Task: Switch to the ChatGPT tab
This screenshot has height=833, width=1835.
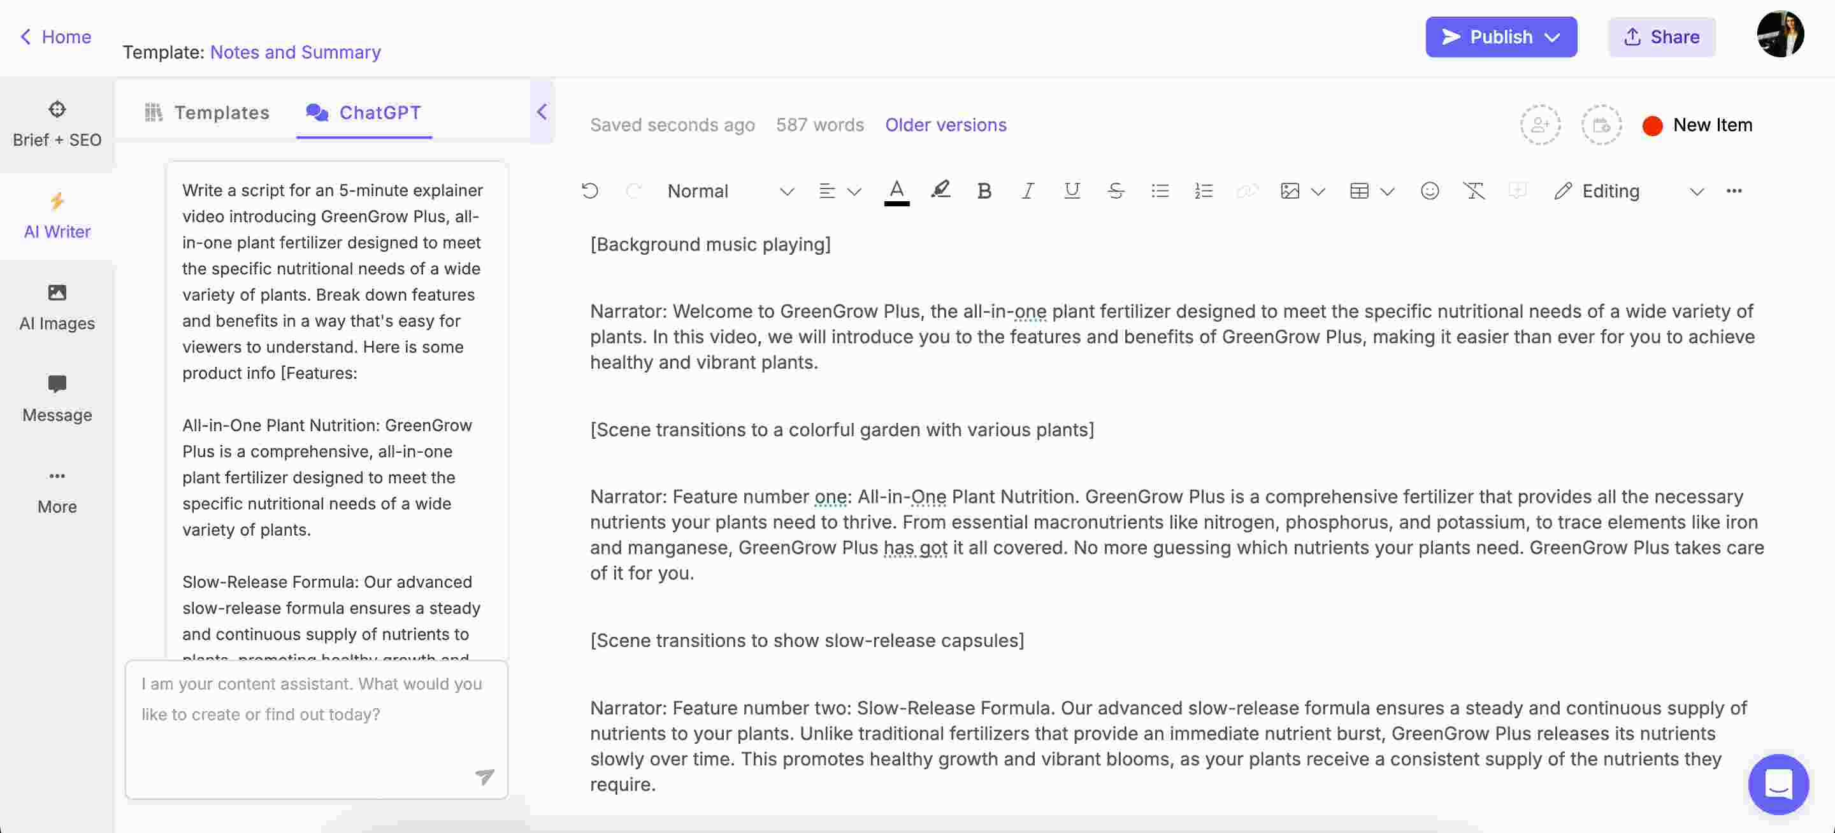Action: pos(363,113)
